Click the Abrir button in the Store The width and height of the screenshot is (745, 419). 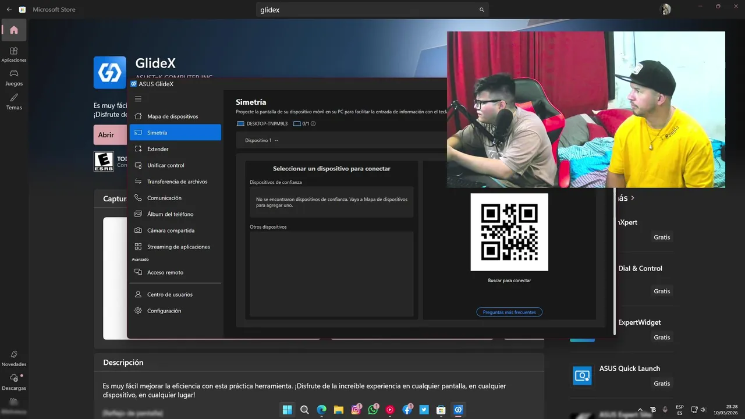pos(110,134)
